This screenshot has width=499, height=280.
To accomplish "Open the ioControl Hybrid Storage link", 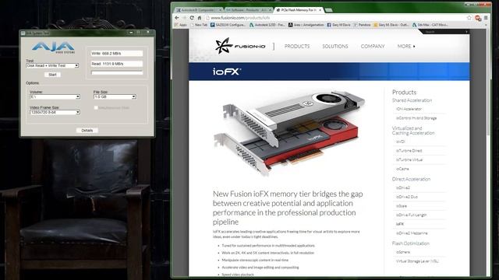I will coord(416,118).
